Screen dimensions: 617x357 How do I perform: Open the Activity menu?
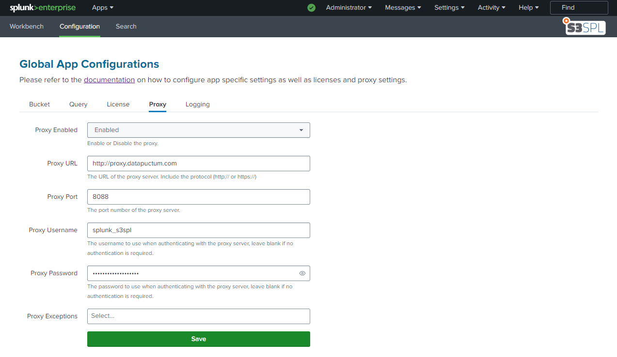click(491, 8)
